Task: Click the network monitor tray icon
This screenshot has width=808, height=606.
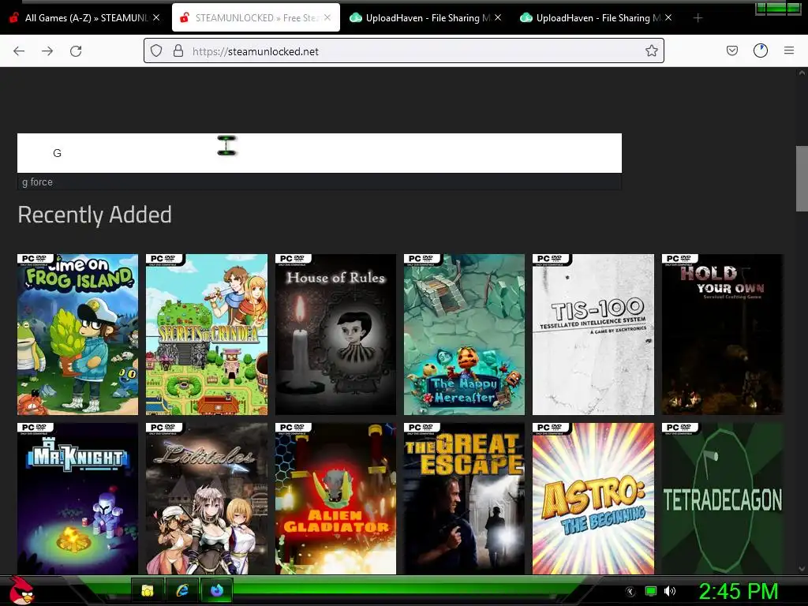Action: [x=651, y=591]
